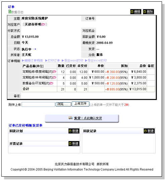Click the 浏览 browse button

[63, 104]
